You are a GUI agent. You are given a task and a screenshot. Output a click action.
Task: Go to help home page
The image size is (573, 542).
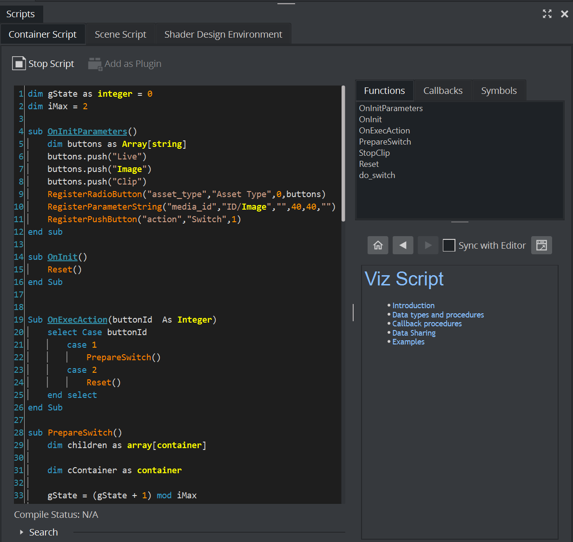[x=378, y=245]
